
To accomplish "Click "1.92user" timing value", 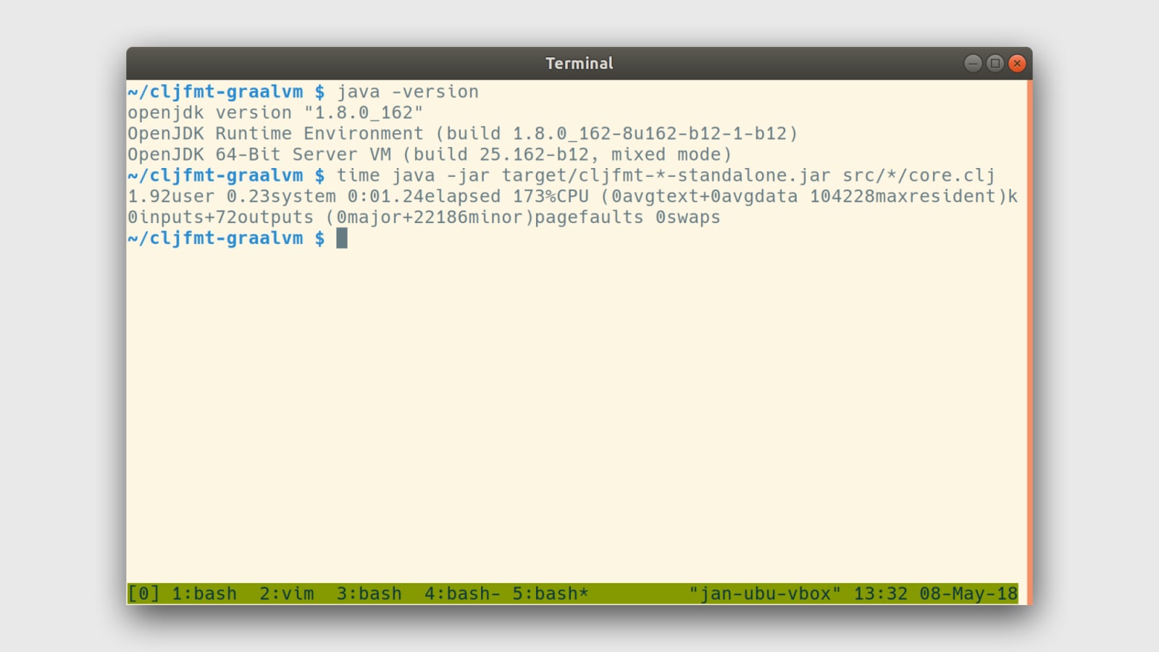I will click(x=171, y=196).
